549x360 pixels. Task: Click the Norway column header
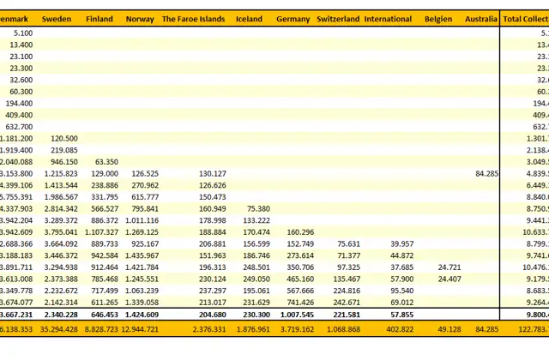(140, 19)
